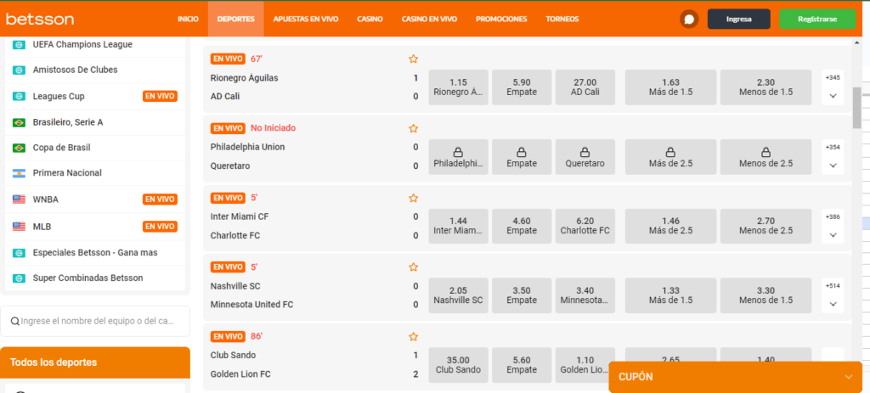Expand the CUPÓN panel chevron
The image size is (870, 393).
click(x=848, y=377)
